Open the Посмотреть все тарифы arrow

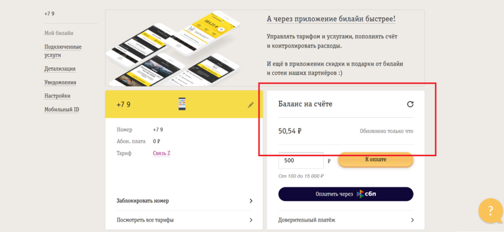(x=251, y=220)
